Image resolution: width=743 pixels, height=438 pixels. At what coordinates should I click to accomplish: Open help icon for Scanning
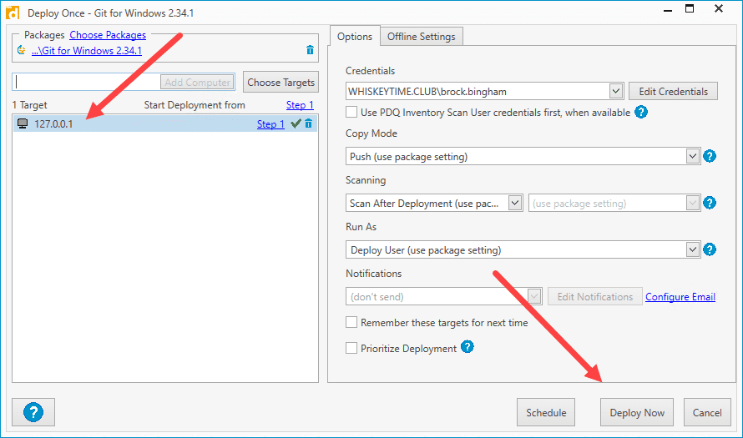tap(710, 203)
